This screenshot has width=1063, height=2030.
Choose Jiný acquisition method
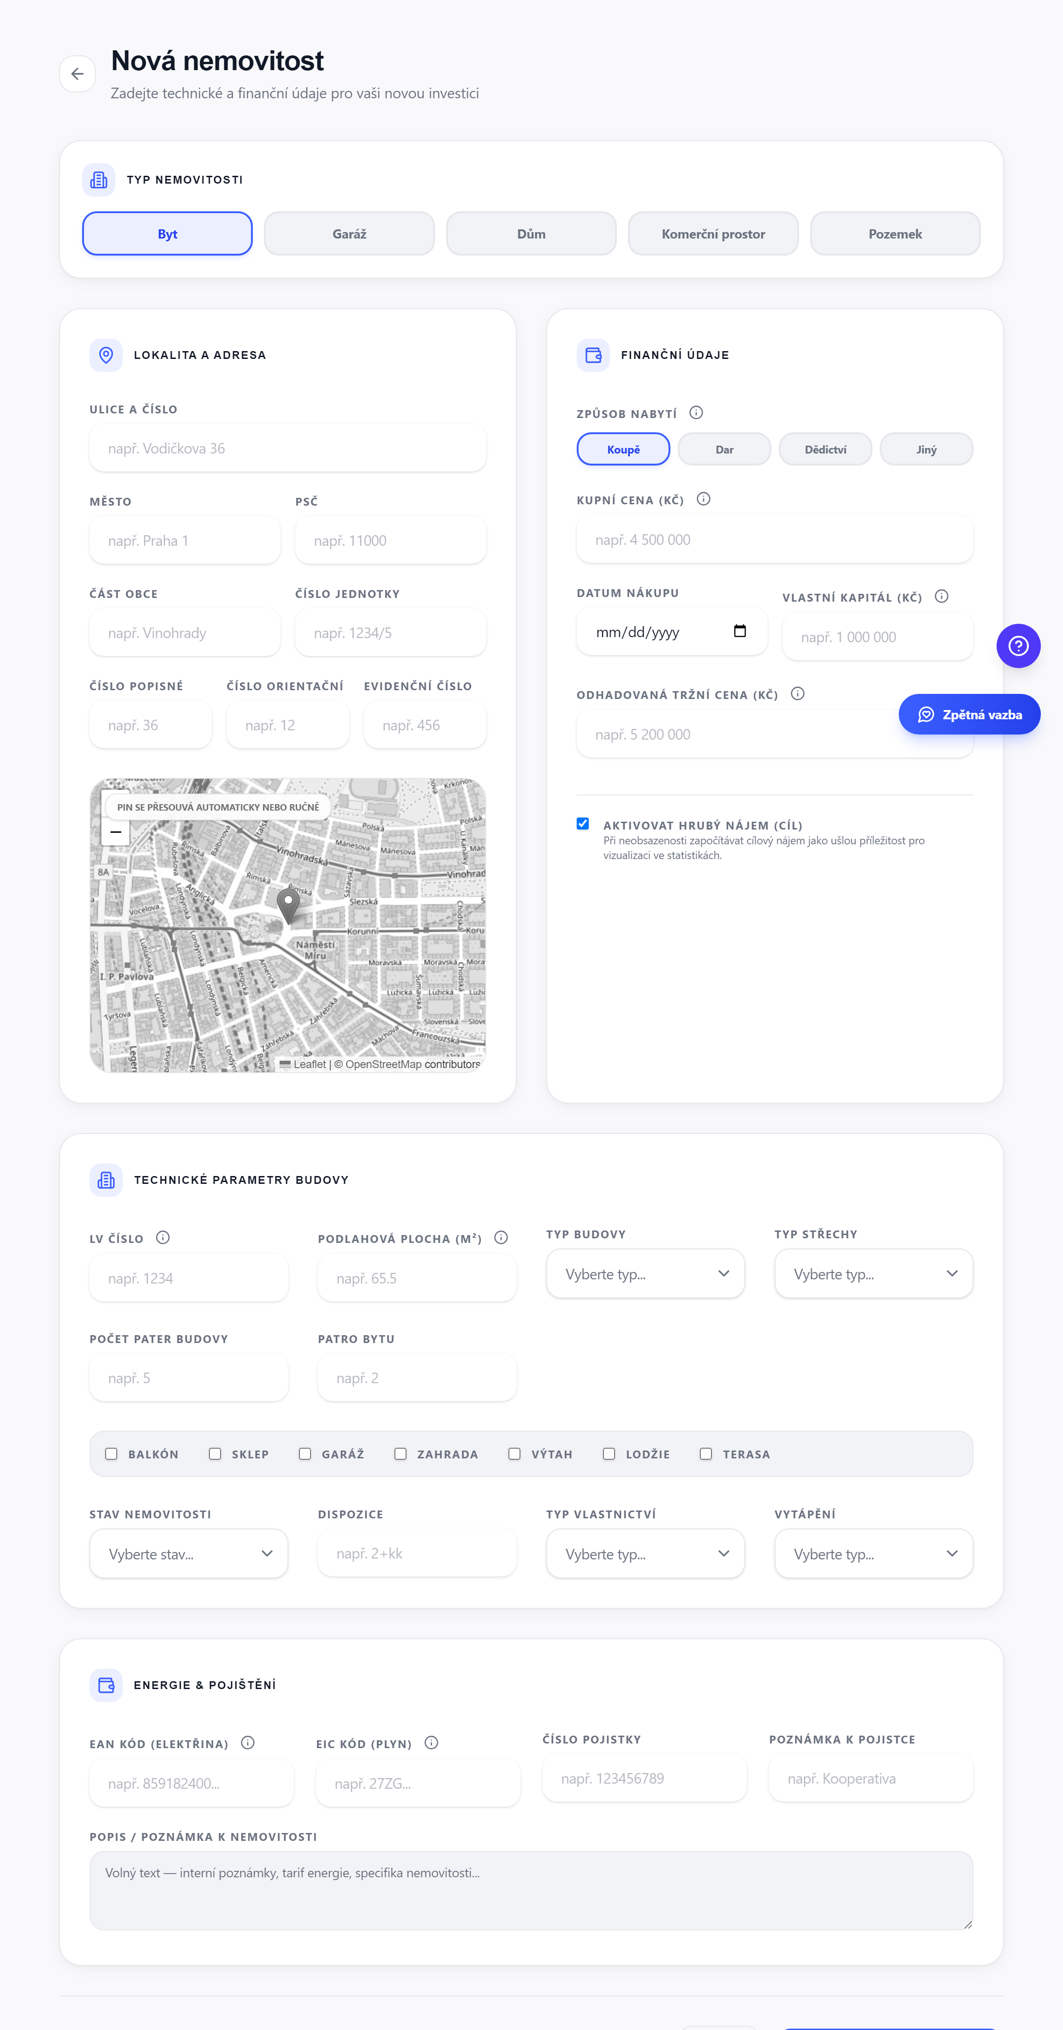pos(927,449)
